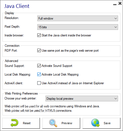
Task: Click the Pixel Depth: label
Action: coord(12,27)
